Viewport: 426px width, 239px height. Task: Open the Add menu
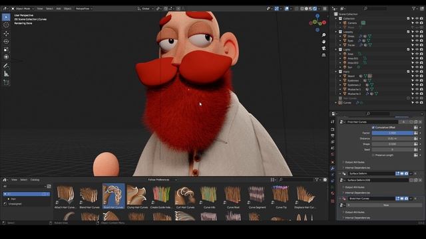pyautogui.click(x=59, y=9)
